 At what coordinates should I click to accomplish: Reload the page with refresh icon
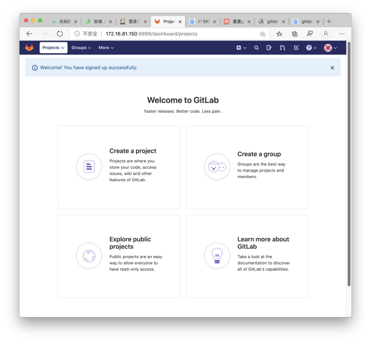point(60,34)
